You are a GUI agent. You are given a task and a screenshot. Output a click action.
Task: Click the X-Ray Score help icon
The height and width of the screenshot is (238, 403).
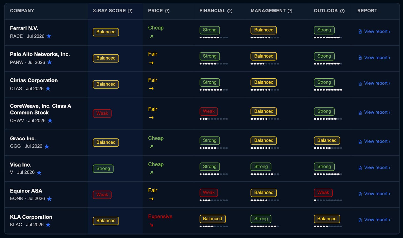[130, 11]
